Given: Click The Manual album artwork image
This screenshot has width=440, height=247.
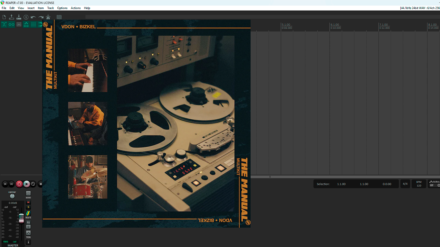Looking at the screenshot, I should [147, 124].
